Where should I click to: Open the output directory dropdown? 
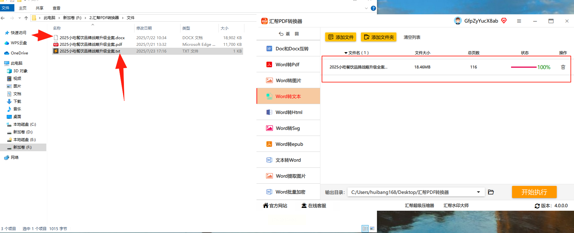478,192
